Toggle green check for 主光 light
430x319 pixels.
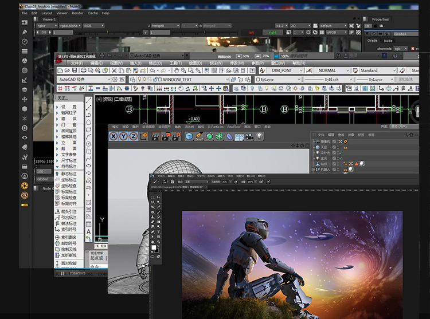(341, 158)
